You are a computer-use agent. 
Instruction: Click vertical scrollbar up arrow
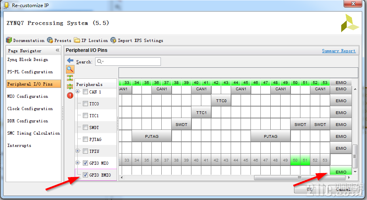(355, 89)
